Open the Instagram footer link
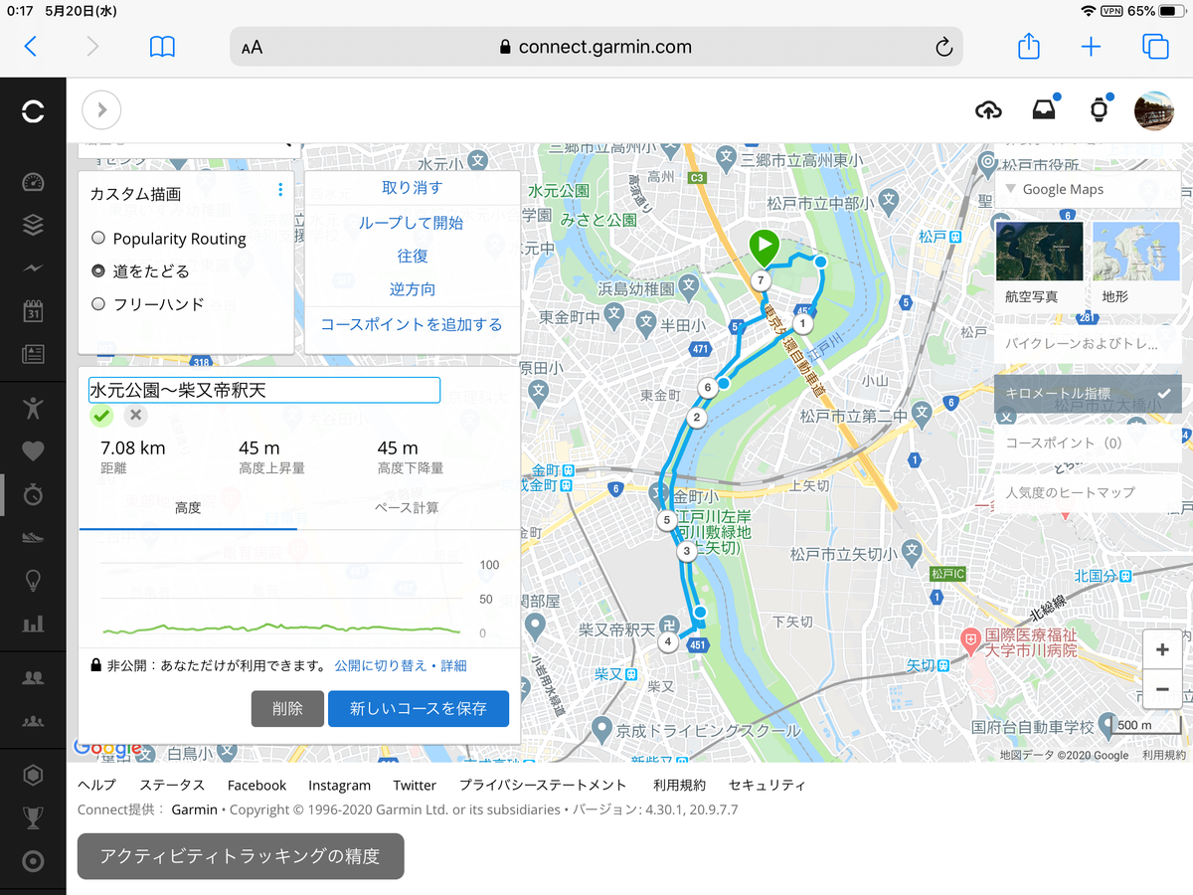Image resolution: width=1193 pixels, height=895 pixels. click(x=339, y=785)
